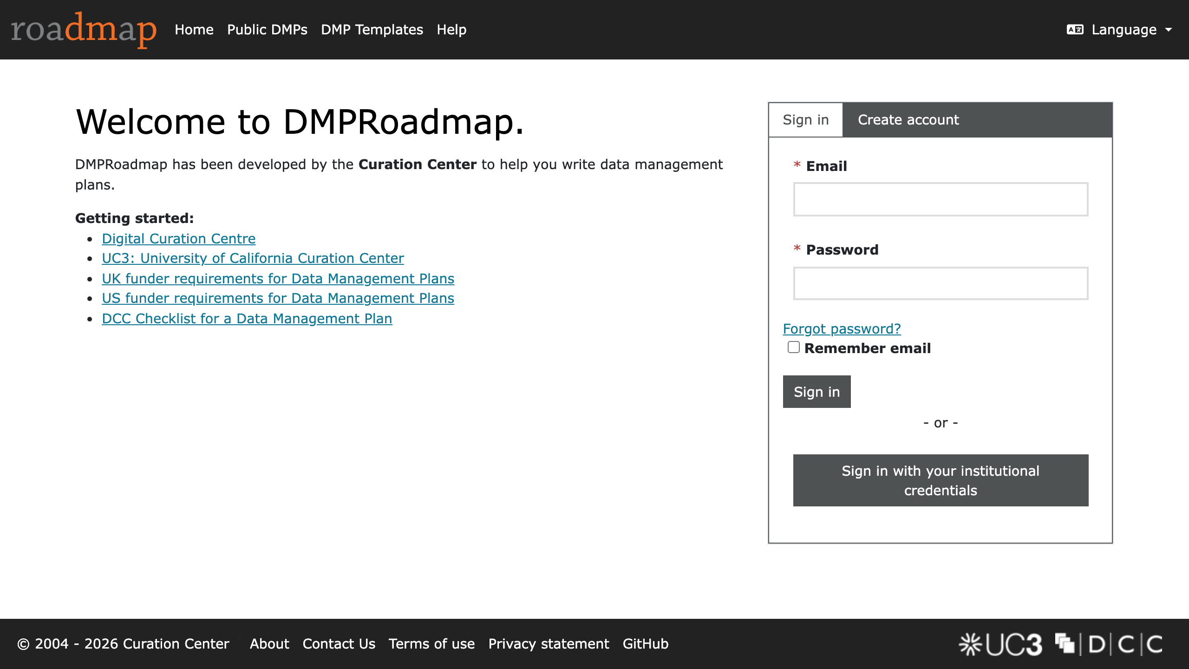Image resolution: width=1189 pixels, height=669 pixels.
Task: Open the Help page
Action: click(451, 30)
